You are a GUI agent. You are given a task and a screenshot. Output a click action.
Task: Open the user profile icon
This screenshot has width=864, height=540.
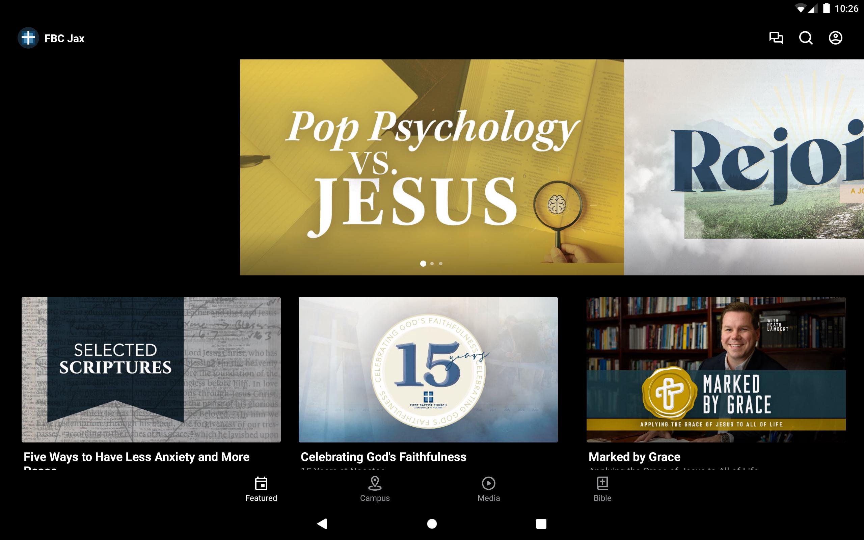(x=835, y=38)
